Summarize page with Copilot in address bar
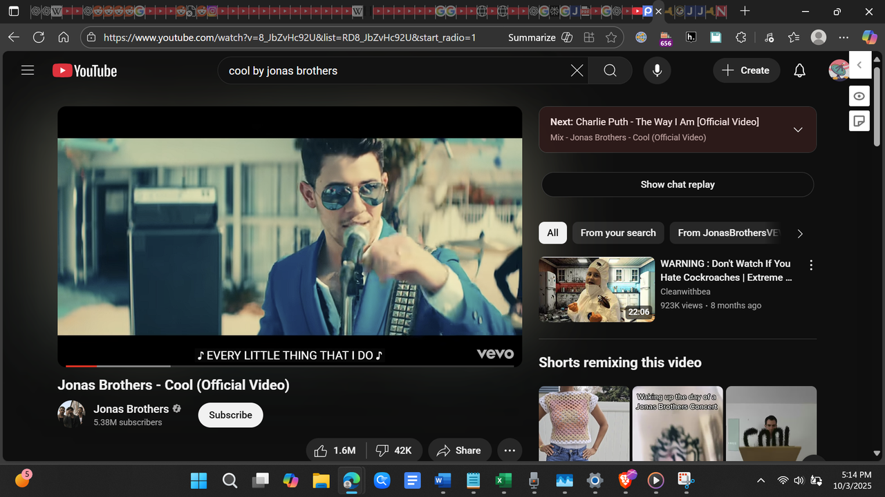This screenshot has height=497, width=885. pos(540,37)
